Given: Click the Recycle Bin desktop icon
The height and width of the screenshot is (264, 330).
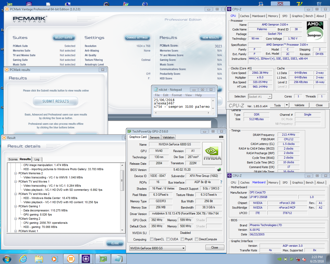Looking at the screenshot, I should [x=319, y=3].
